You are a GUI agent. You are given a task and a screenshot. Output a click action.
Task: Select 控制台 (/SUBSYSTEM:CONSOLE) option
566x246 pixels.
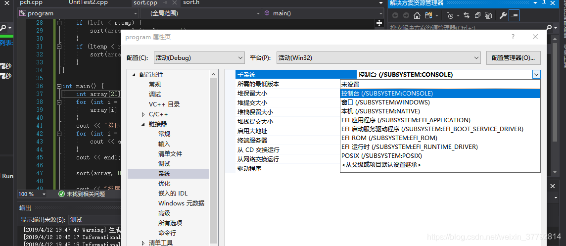(x=440, y=93)
